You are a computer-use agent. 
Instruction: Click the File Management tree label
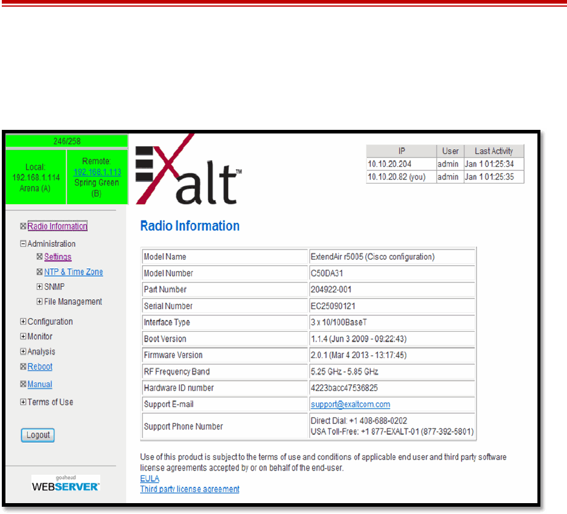click(x=73, y=301)
